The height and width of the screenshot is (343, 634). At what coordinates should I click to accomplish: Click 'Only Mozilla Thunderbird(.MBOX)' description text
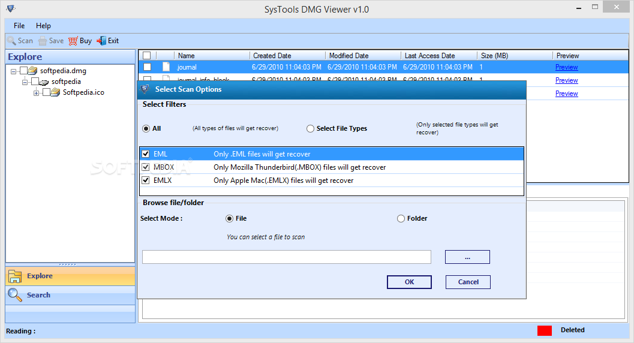tap(300, 167)
